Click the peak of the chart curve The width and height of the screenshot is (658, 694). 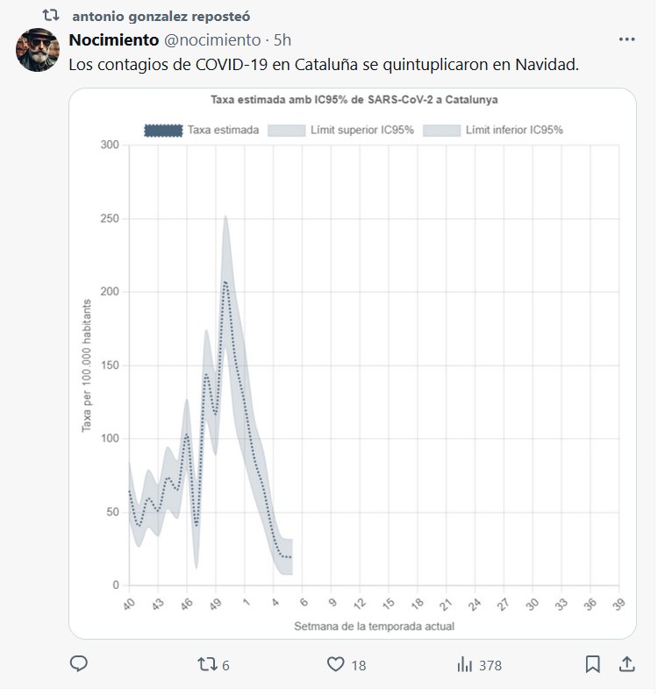(225, 281)
